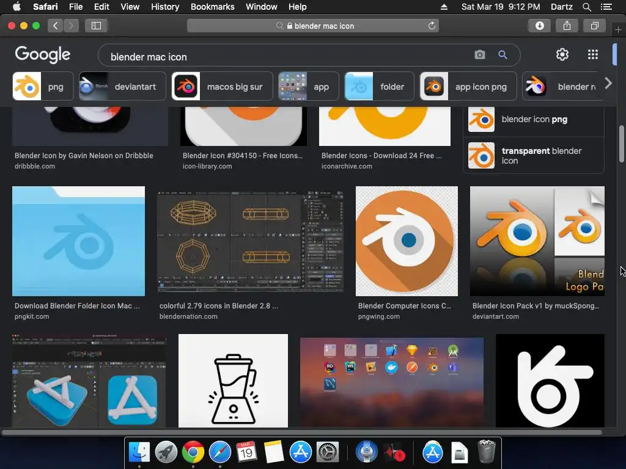Screen dimensions: 626x469
Task: Open the Trash in the Dock
Action: (486, 451)
